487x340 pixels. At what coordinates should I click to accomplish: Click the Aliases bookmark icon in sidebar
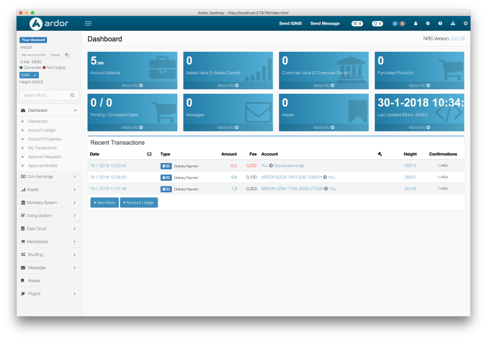point(23,281)
